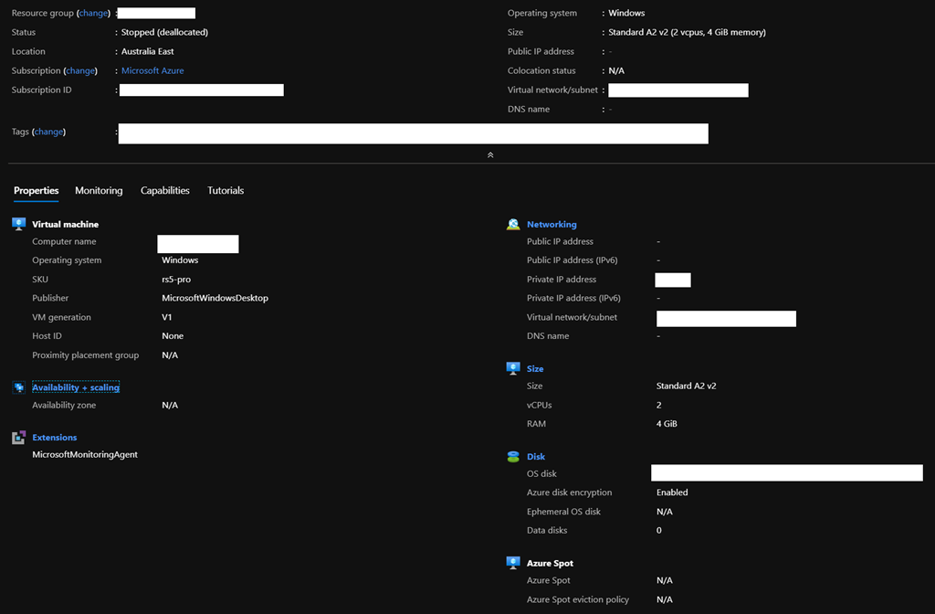Switch to the Monitoring tab
Image resolution: width=935 pixels, height=614 pixels.
point(99,191)
